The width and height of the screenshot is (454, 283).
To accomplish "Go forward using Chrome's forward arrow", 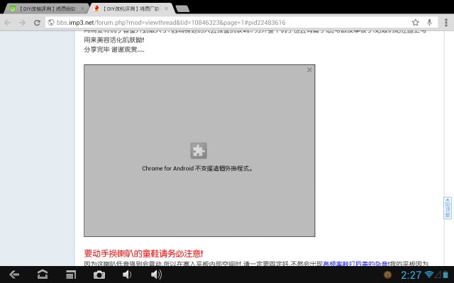I will pyautogui.click(x=22, y=23).
